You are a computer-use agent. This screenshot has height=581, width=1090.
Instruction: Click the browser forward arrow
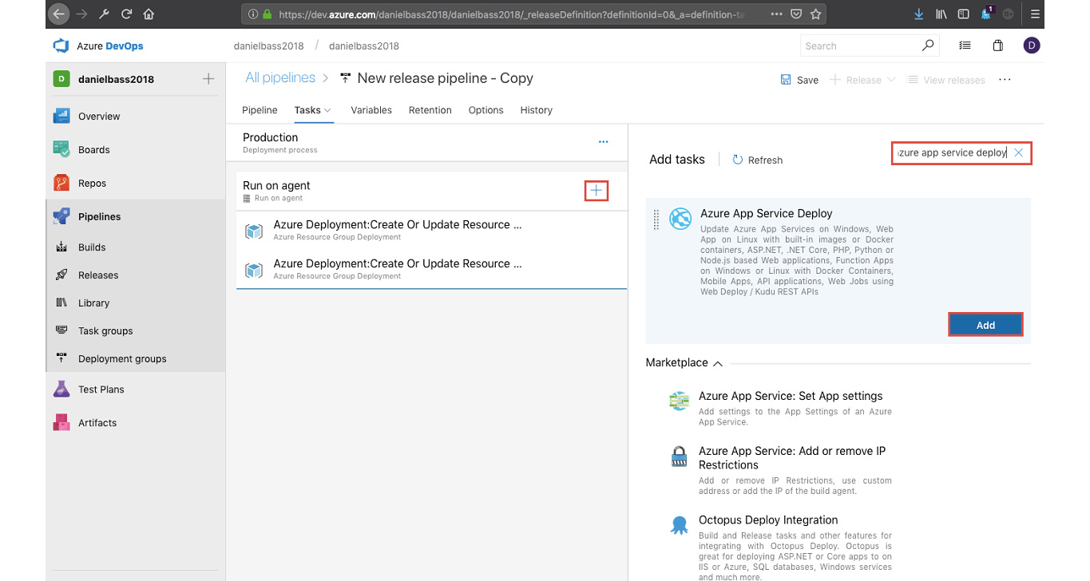tap(82, 14)
